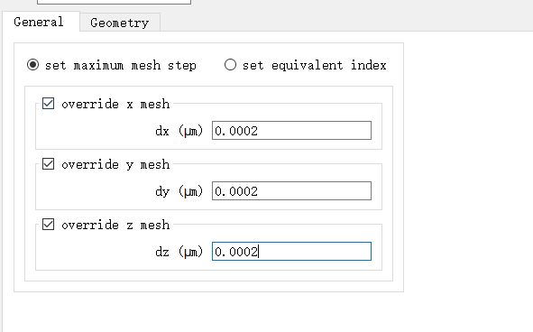Uncheck the 'override x mesh' checkbox

49,104
